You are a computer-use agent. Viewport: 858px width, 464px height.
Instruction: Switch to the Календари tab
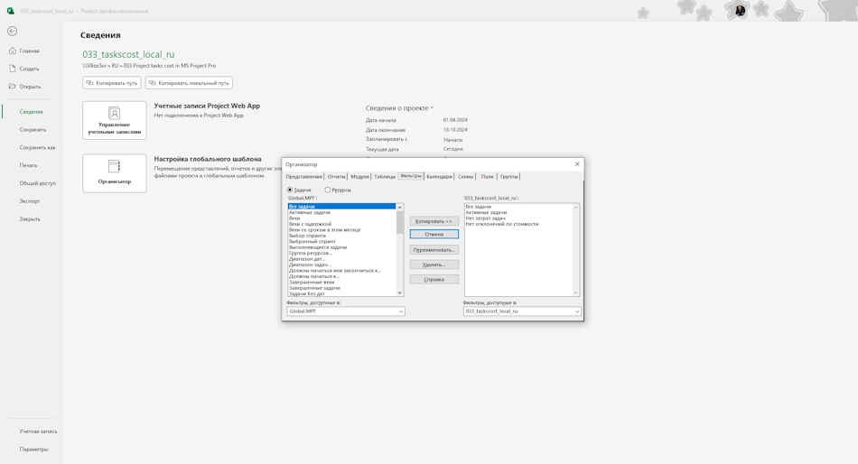click(x=440, y=177)
